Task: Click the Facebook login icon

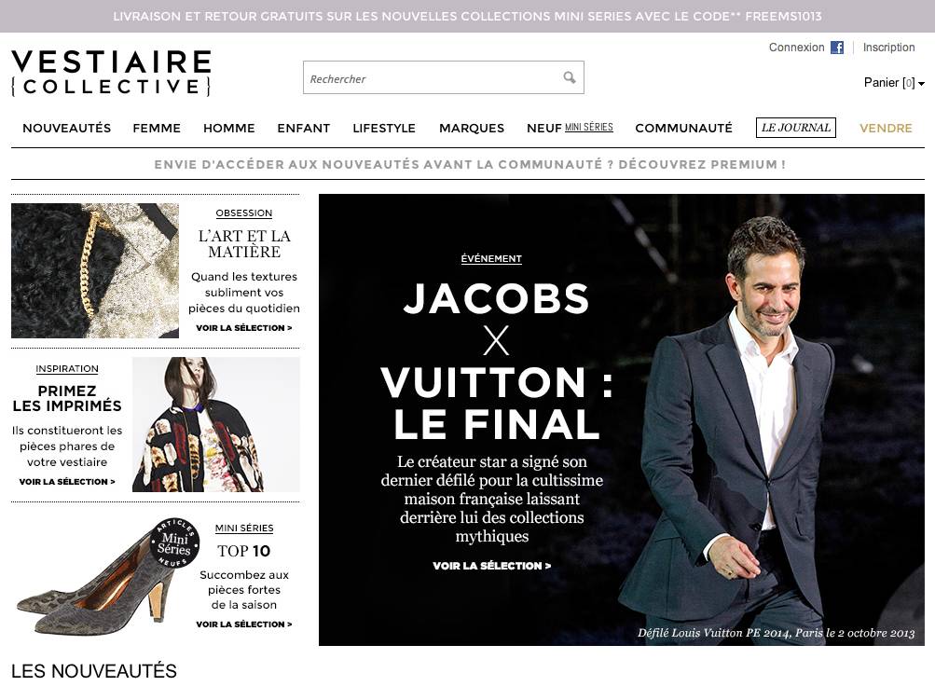Action: 837,48
